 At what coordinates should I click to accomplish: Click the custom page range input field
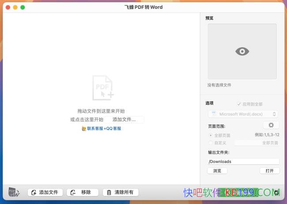(257, 143)
